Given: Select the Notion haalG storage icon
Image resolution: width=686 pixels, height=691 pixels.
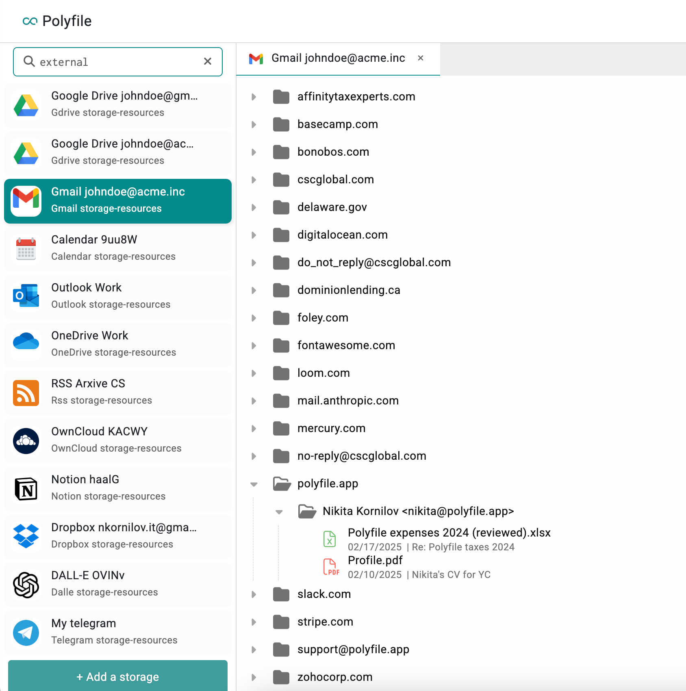Looking at the screenshot, I should click(26, 489).
